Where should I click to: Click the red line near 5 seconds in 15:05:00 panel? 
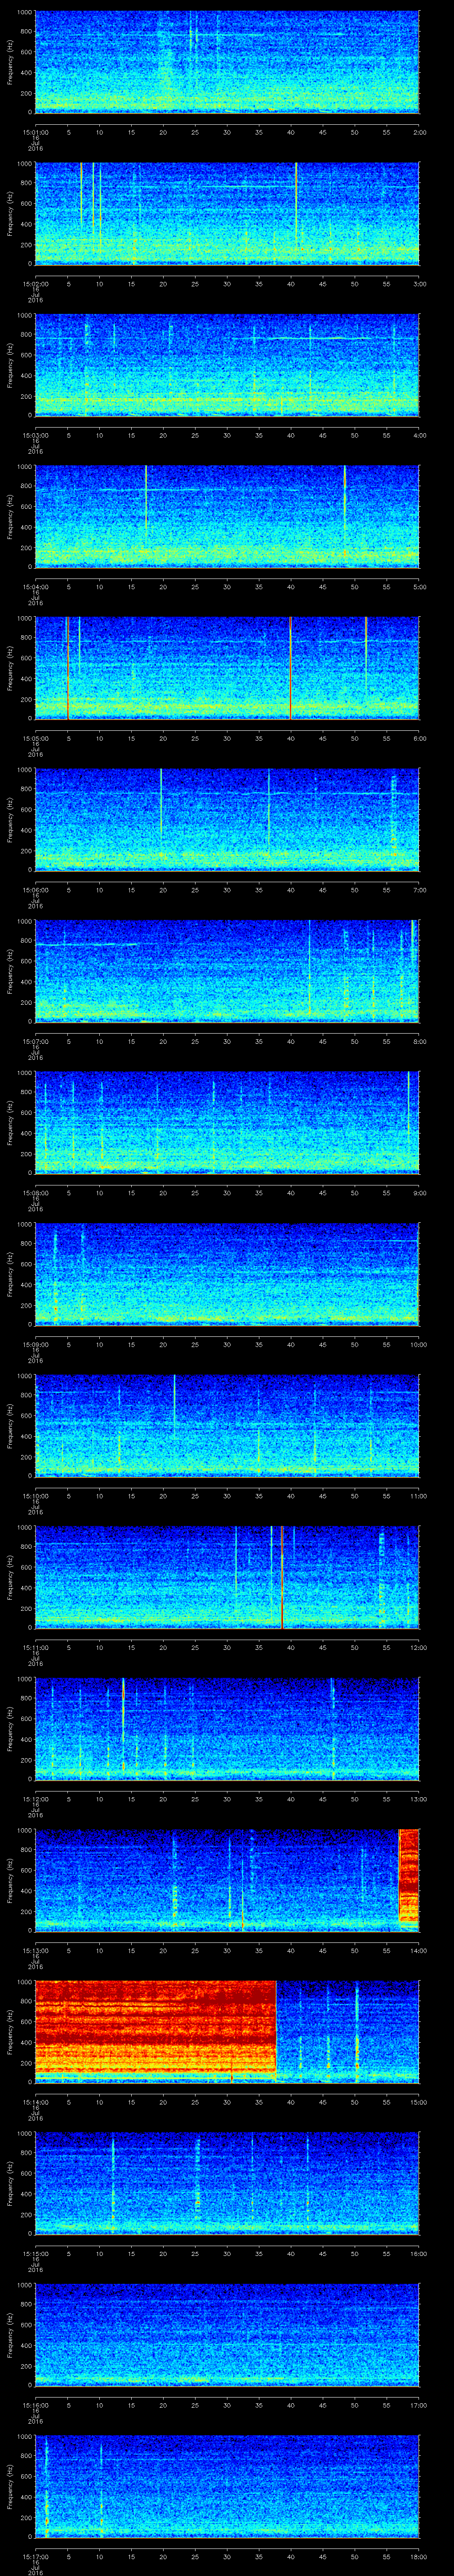pyautogui.click(x=68, y=668)
